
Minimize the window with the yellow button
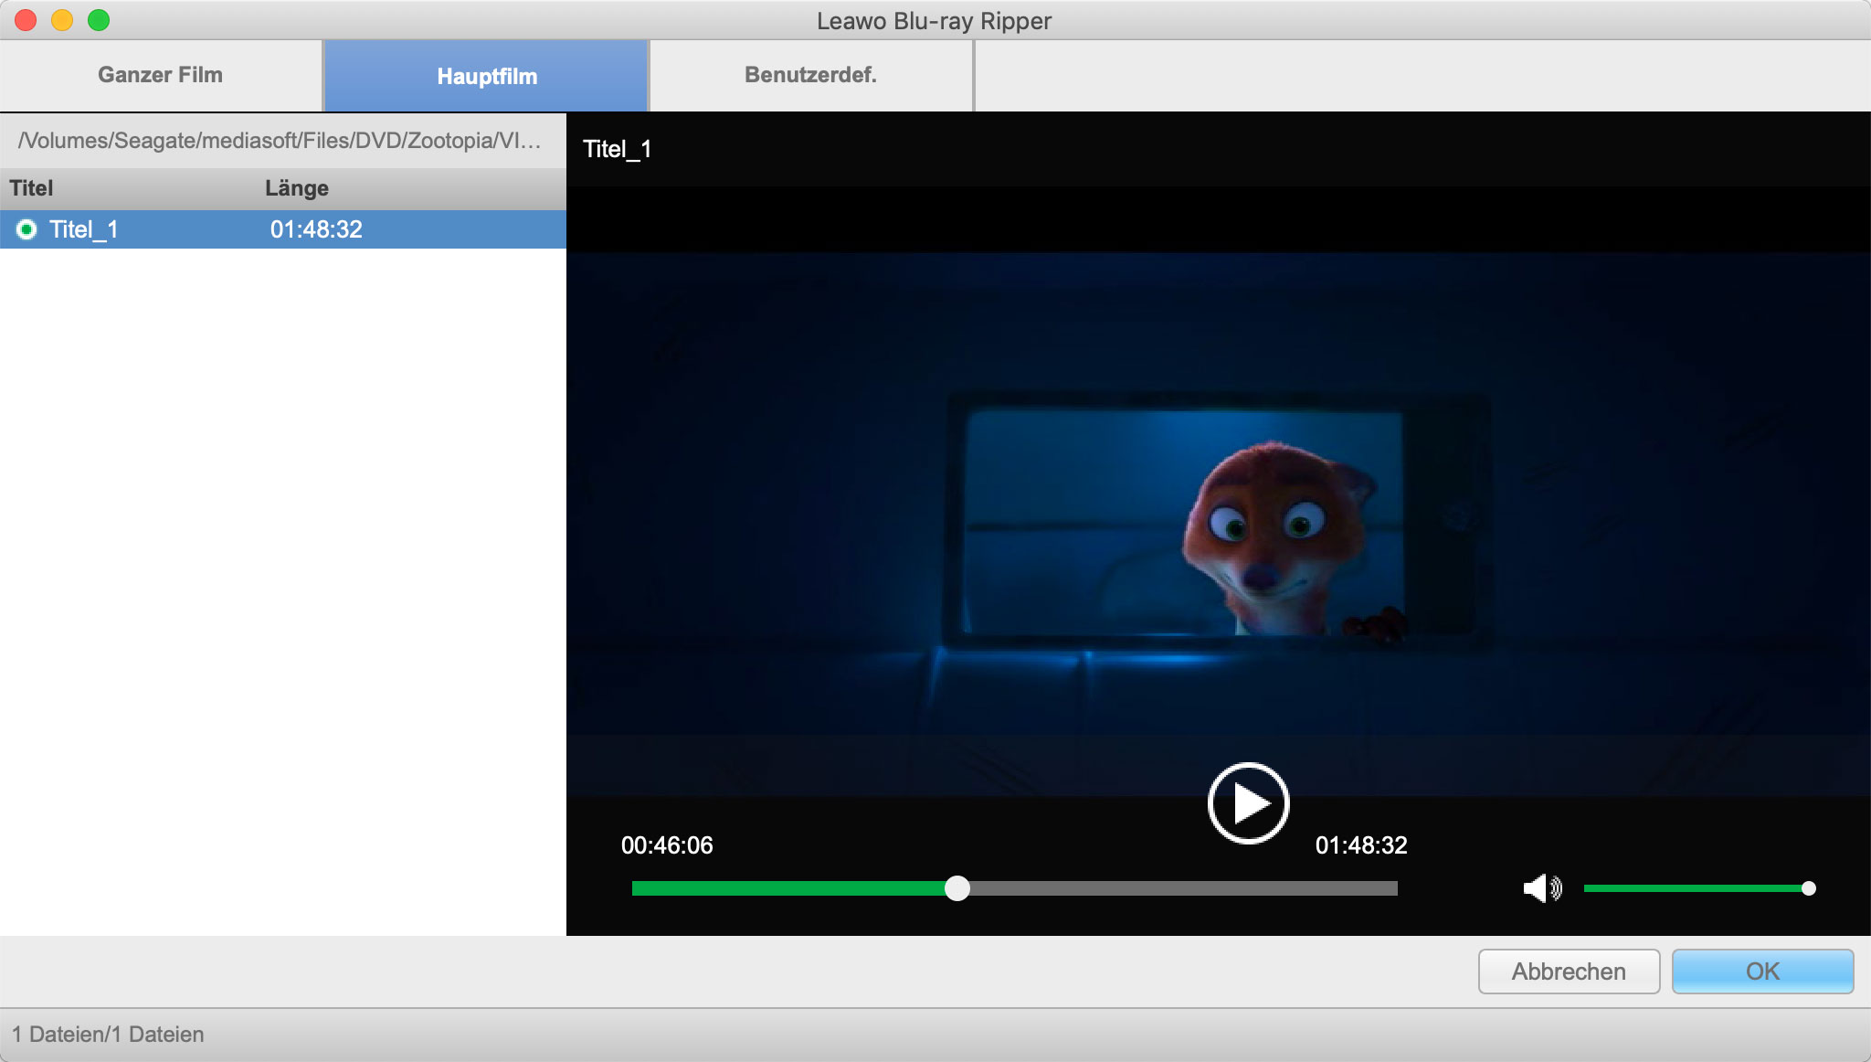pyautogui.click(x=62, y=20)
